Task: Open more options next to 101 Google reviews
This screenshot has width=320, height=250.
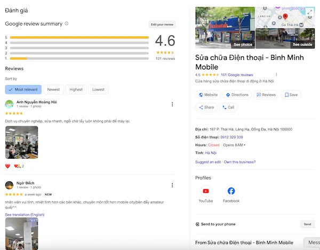Action: coord(276,74)
